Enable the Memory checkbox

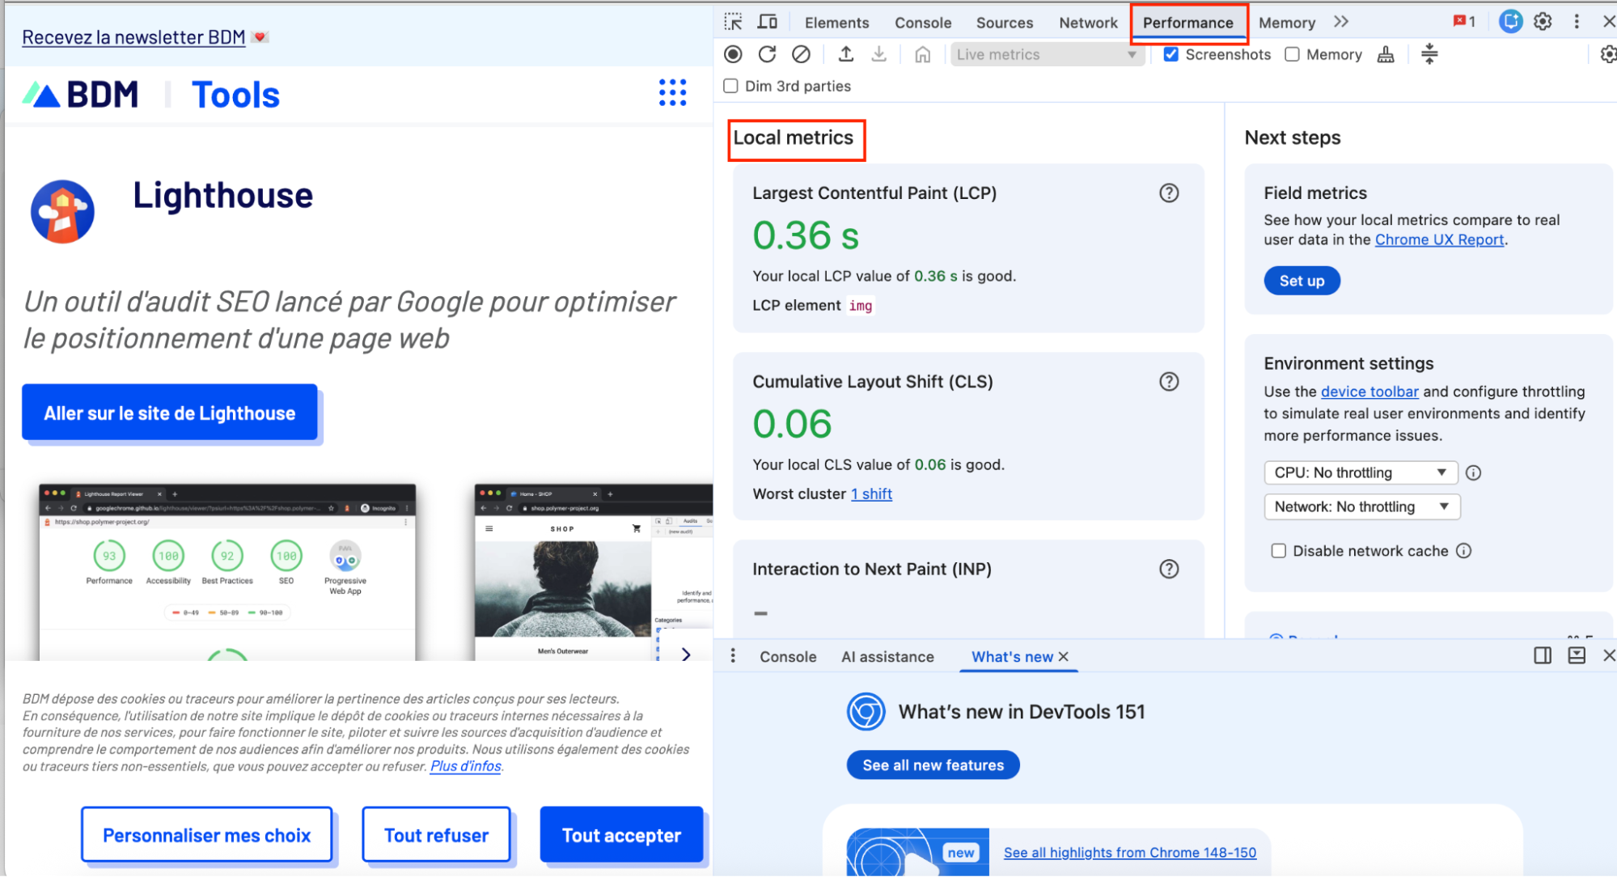pos(1292,54)
